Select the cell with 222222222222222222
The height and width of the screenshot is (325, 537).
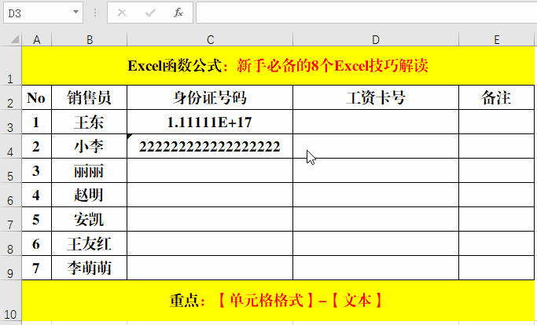click(x=210, y=147)
